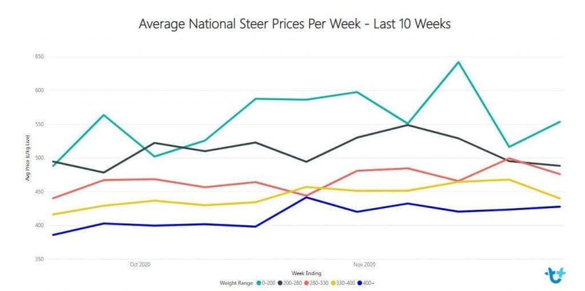Click the yellow 330-400 legend dot
The image size is (585, 291).
point(333,283)
